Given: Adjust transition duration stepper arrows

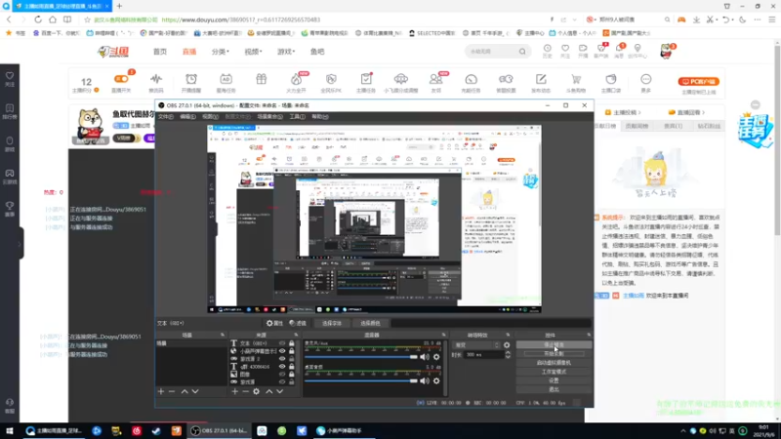Looking at the screenshot, I should (508, 355).
